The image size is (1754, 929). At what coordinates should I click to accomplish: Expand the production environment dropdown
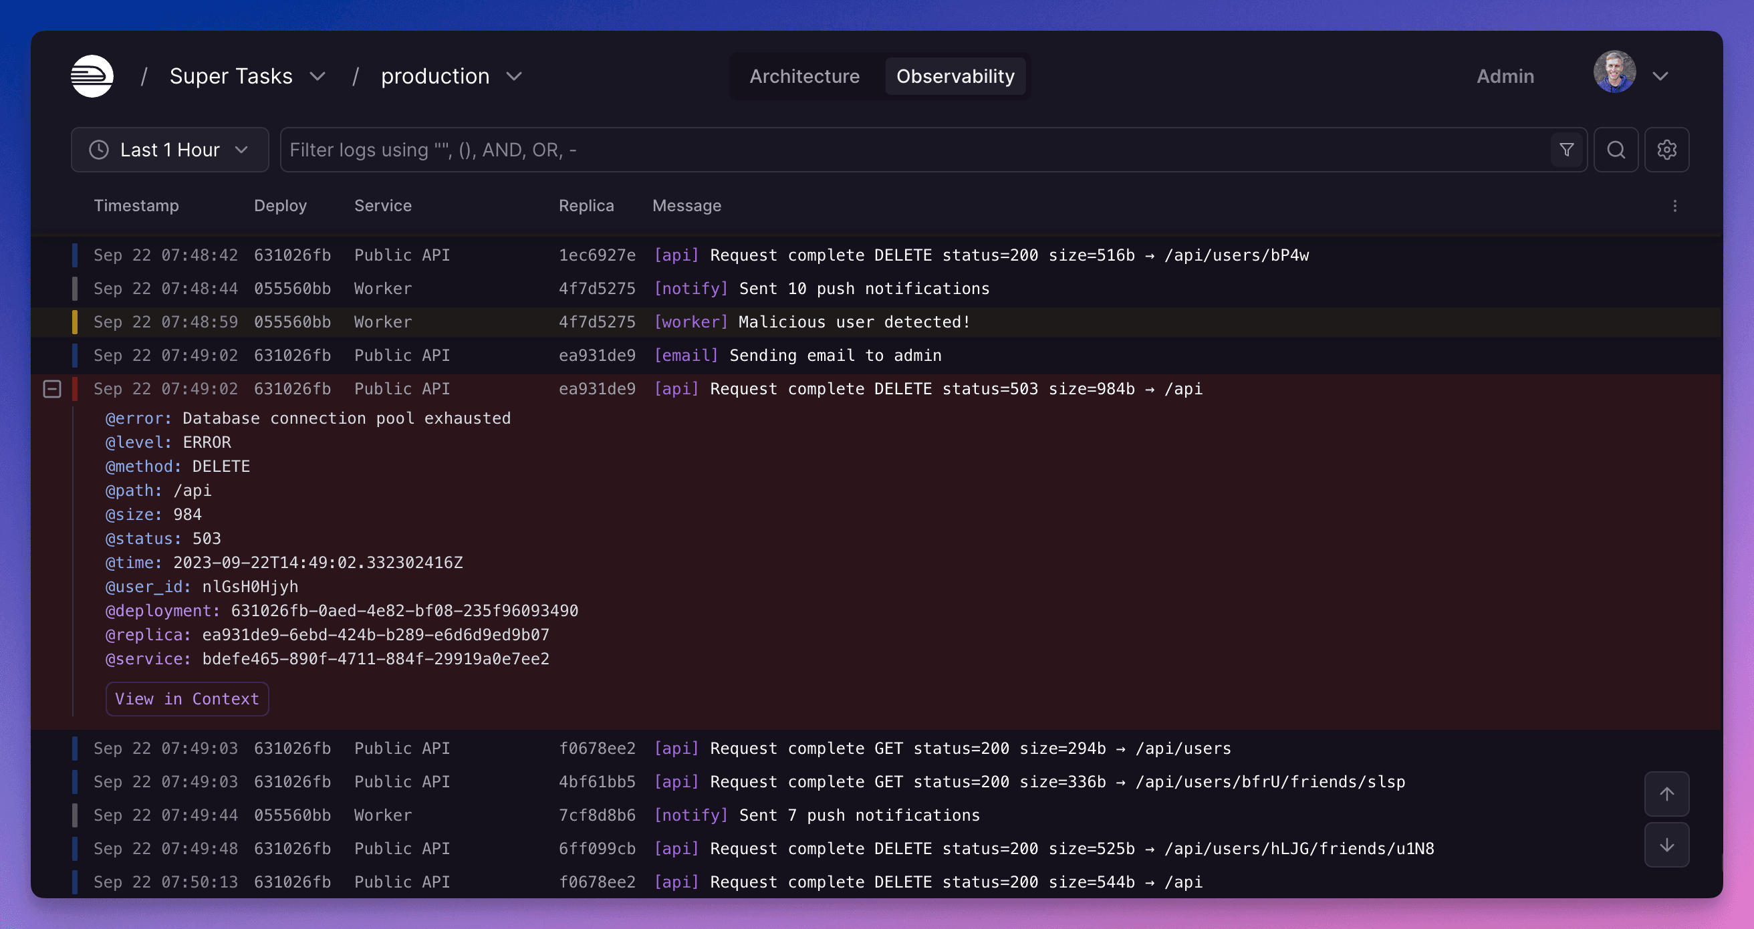click(x=514, y=76)
